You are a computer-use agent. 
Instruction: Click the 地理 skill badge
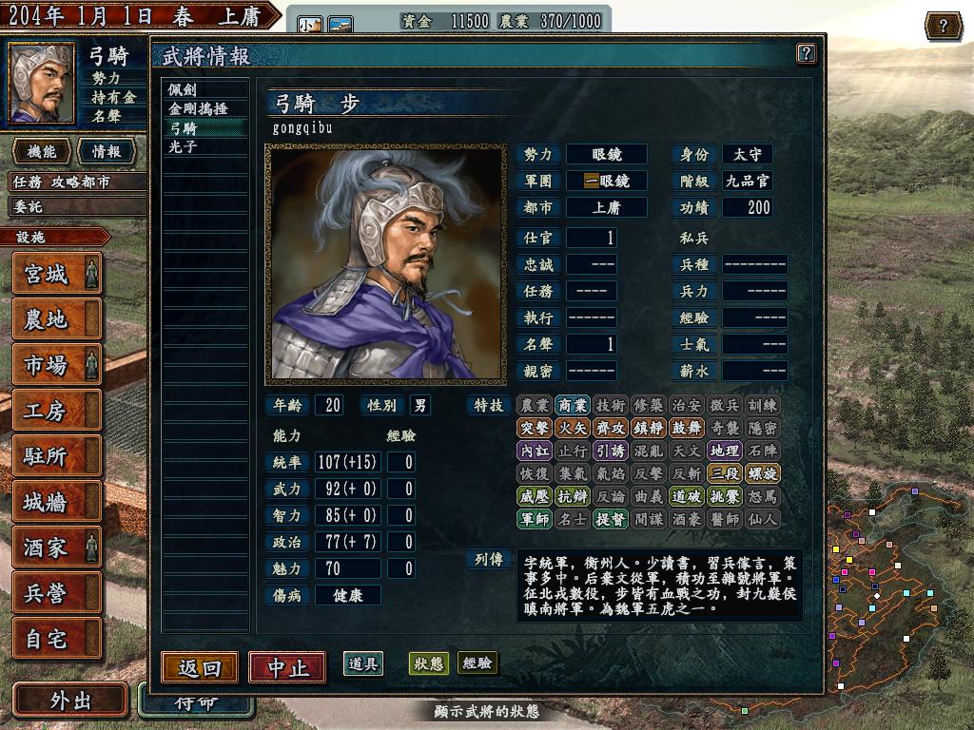coord(724,451)
